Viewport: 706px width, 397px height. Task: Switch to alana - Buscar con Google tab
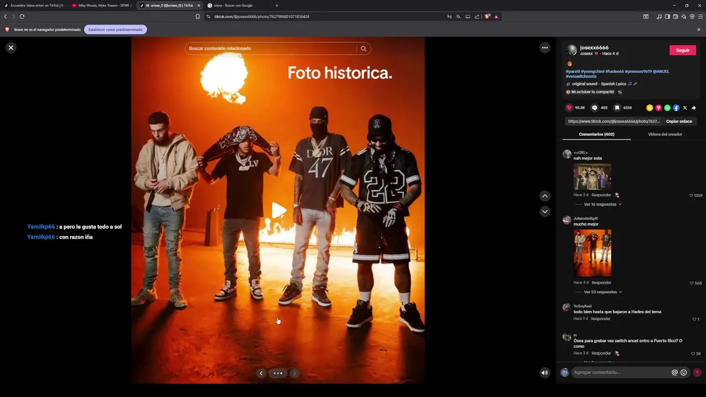point(238,6)
